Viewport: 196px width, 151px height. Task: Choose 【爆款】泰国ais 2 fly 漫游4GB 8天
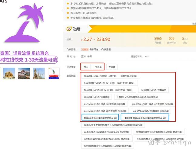coord(145,117)
